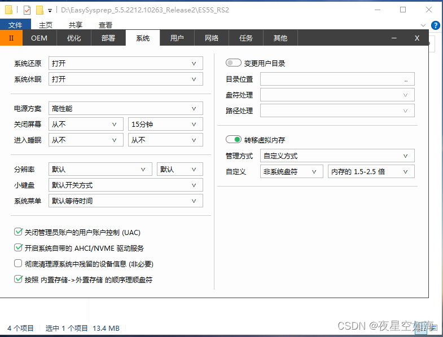Open the 系统菜单 dropdown
The image size is (443, 337).
[126, 201]
